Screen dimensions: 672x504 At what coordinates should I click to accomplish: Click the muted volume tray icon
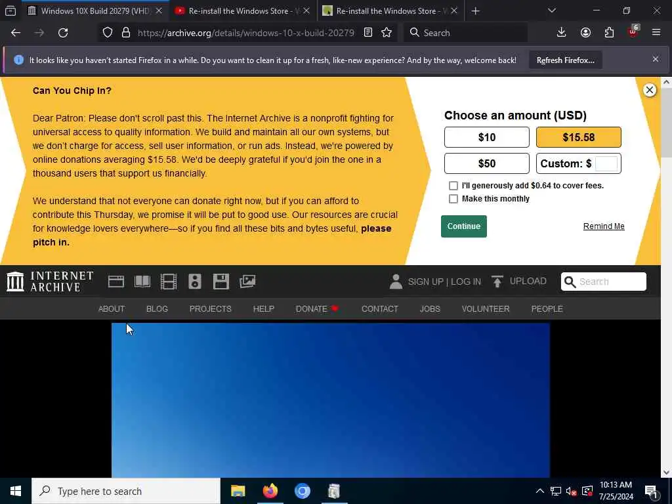571,491
